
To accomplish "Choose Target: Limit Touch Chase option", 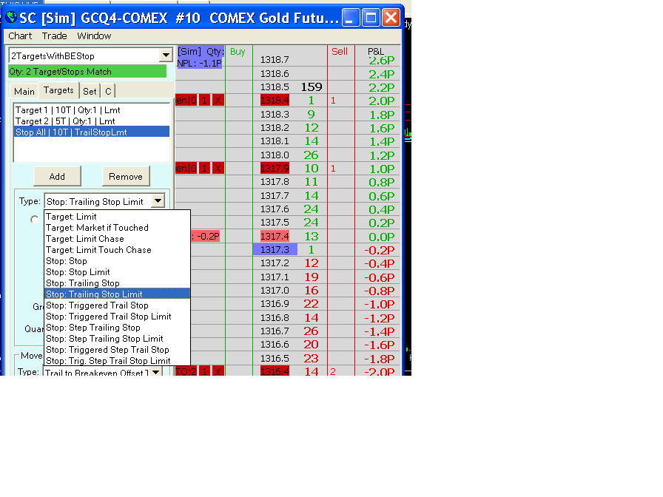I will 117,250.
